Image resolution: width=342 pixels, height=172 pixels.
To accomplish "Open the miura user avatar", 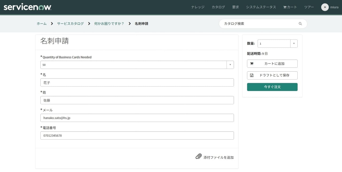I will coord(325,7).
